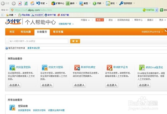Click the 修改Email登录名 hammer icon
This screenshot has width=167, height=114.
(x=142, y=68)
